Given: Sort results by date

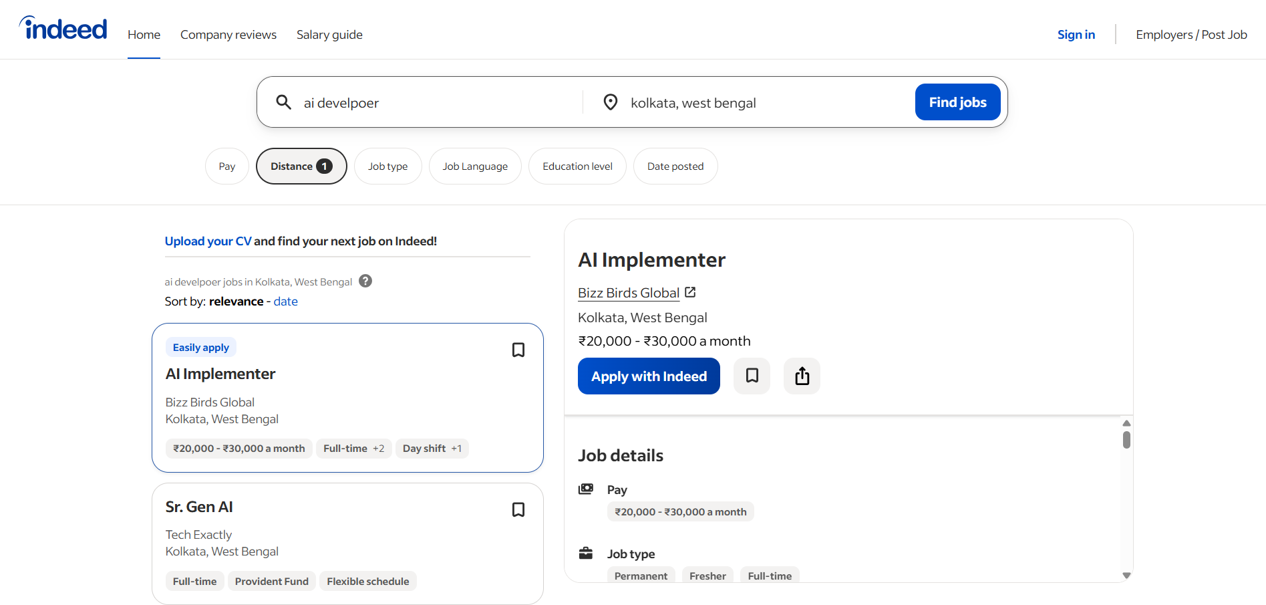Looking at the screenshot, I should (x=285, y=301).
